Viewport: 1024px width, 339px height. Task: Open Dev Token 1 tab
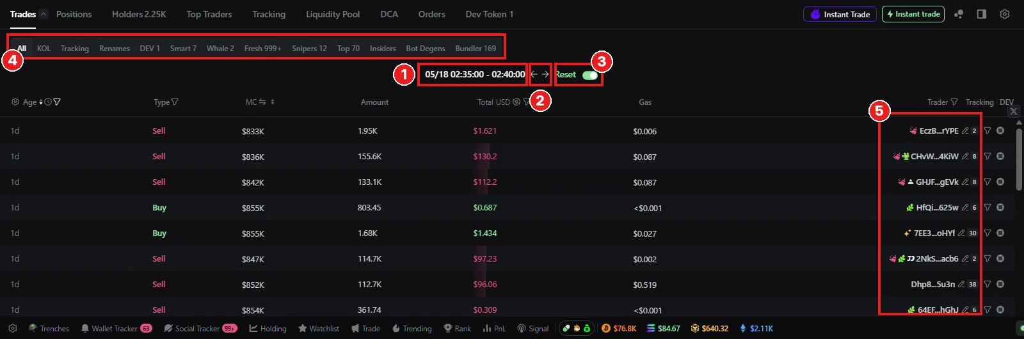coord(490,14)
